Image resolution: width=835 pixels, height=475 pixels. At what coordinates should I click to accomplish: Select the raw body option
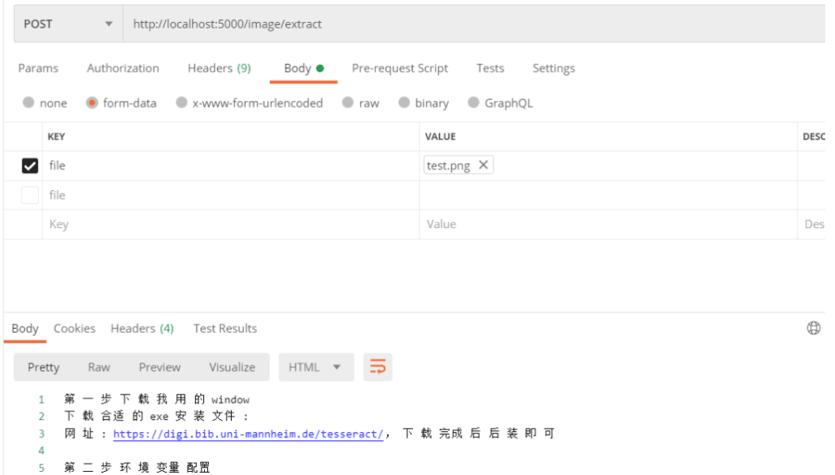click(348, 102)
